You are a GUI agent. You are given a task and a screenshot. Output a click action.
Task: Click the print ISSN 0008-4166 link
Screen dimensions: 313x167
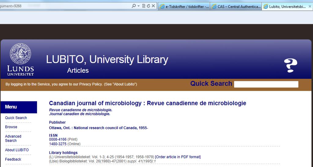click(x=58, y=139)
